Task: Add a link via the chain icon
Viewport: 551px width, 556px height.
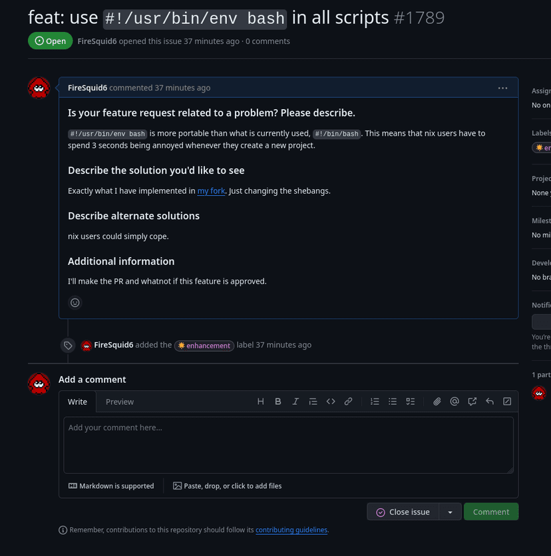Action: (348, 402)
